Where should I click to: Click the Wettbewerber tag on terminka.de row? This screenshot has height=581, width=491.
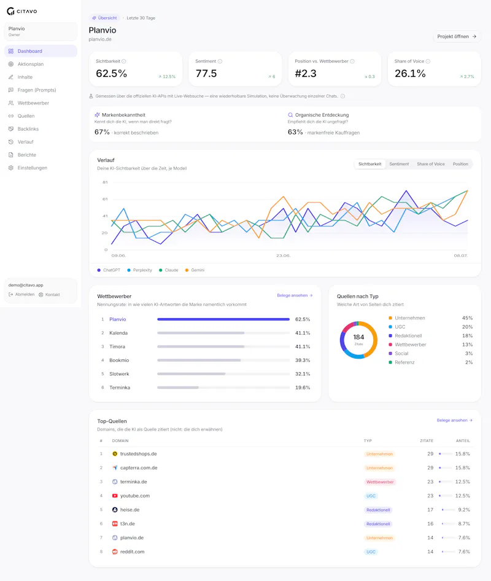380,482
